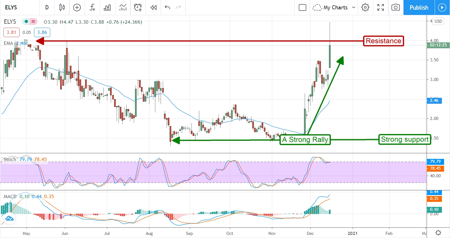Open the D time interval selector

coord(47,7)
